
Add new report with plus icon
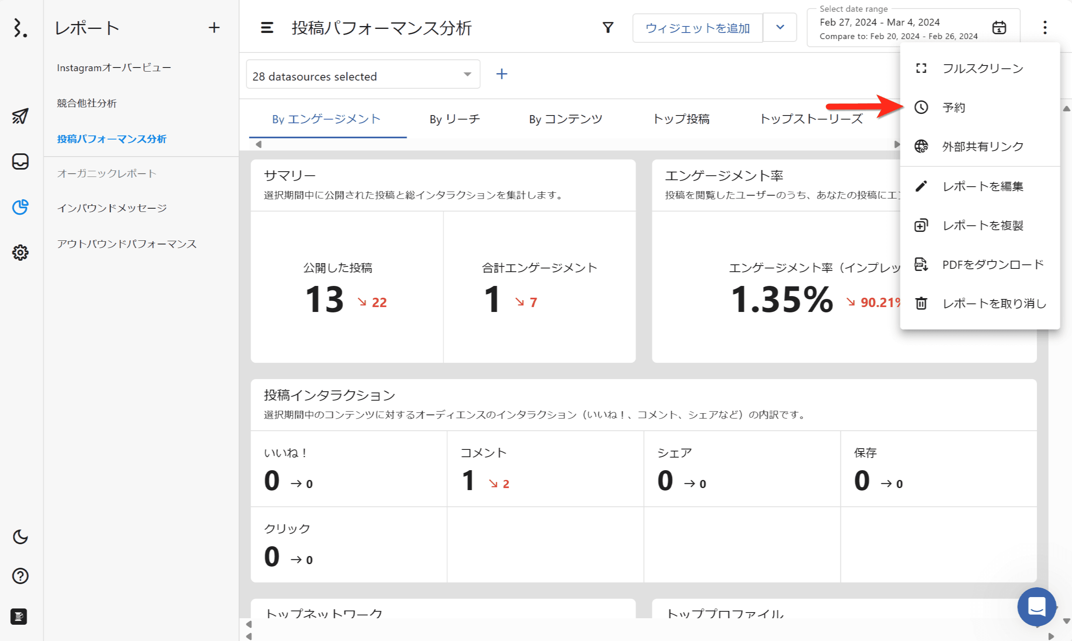click(214, 28)
